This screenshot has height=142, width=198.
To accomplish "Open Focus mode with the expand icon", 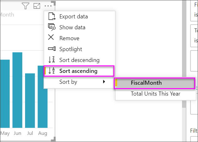I will coord(37,6).
